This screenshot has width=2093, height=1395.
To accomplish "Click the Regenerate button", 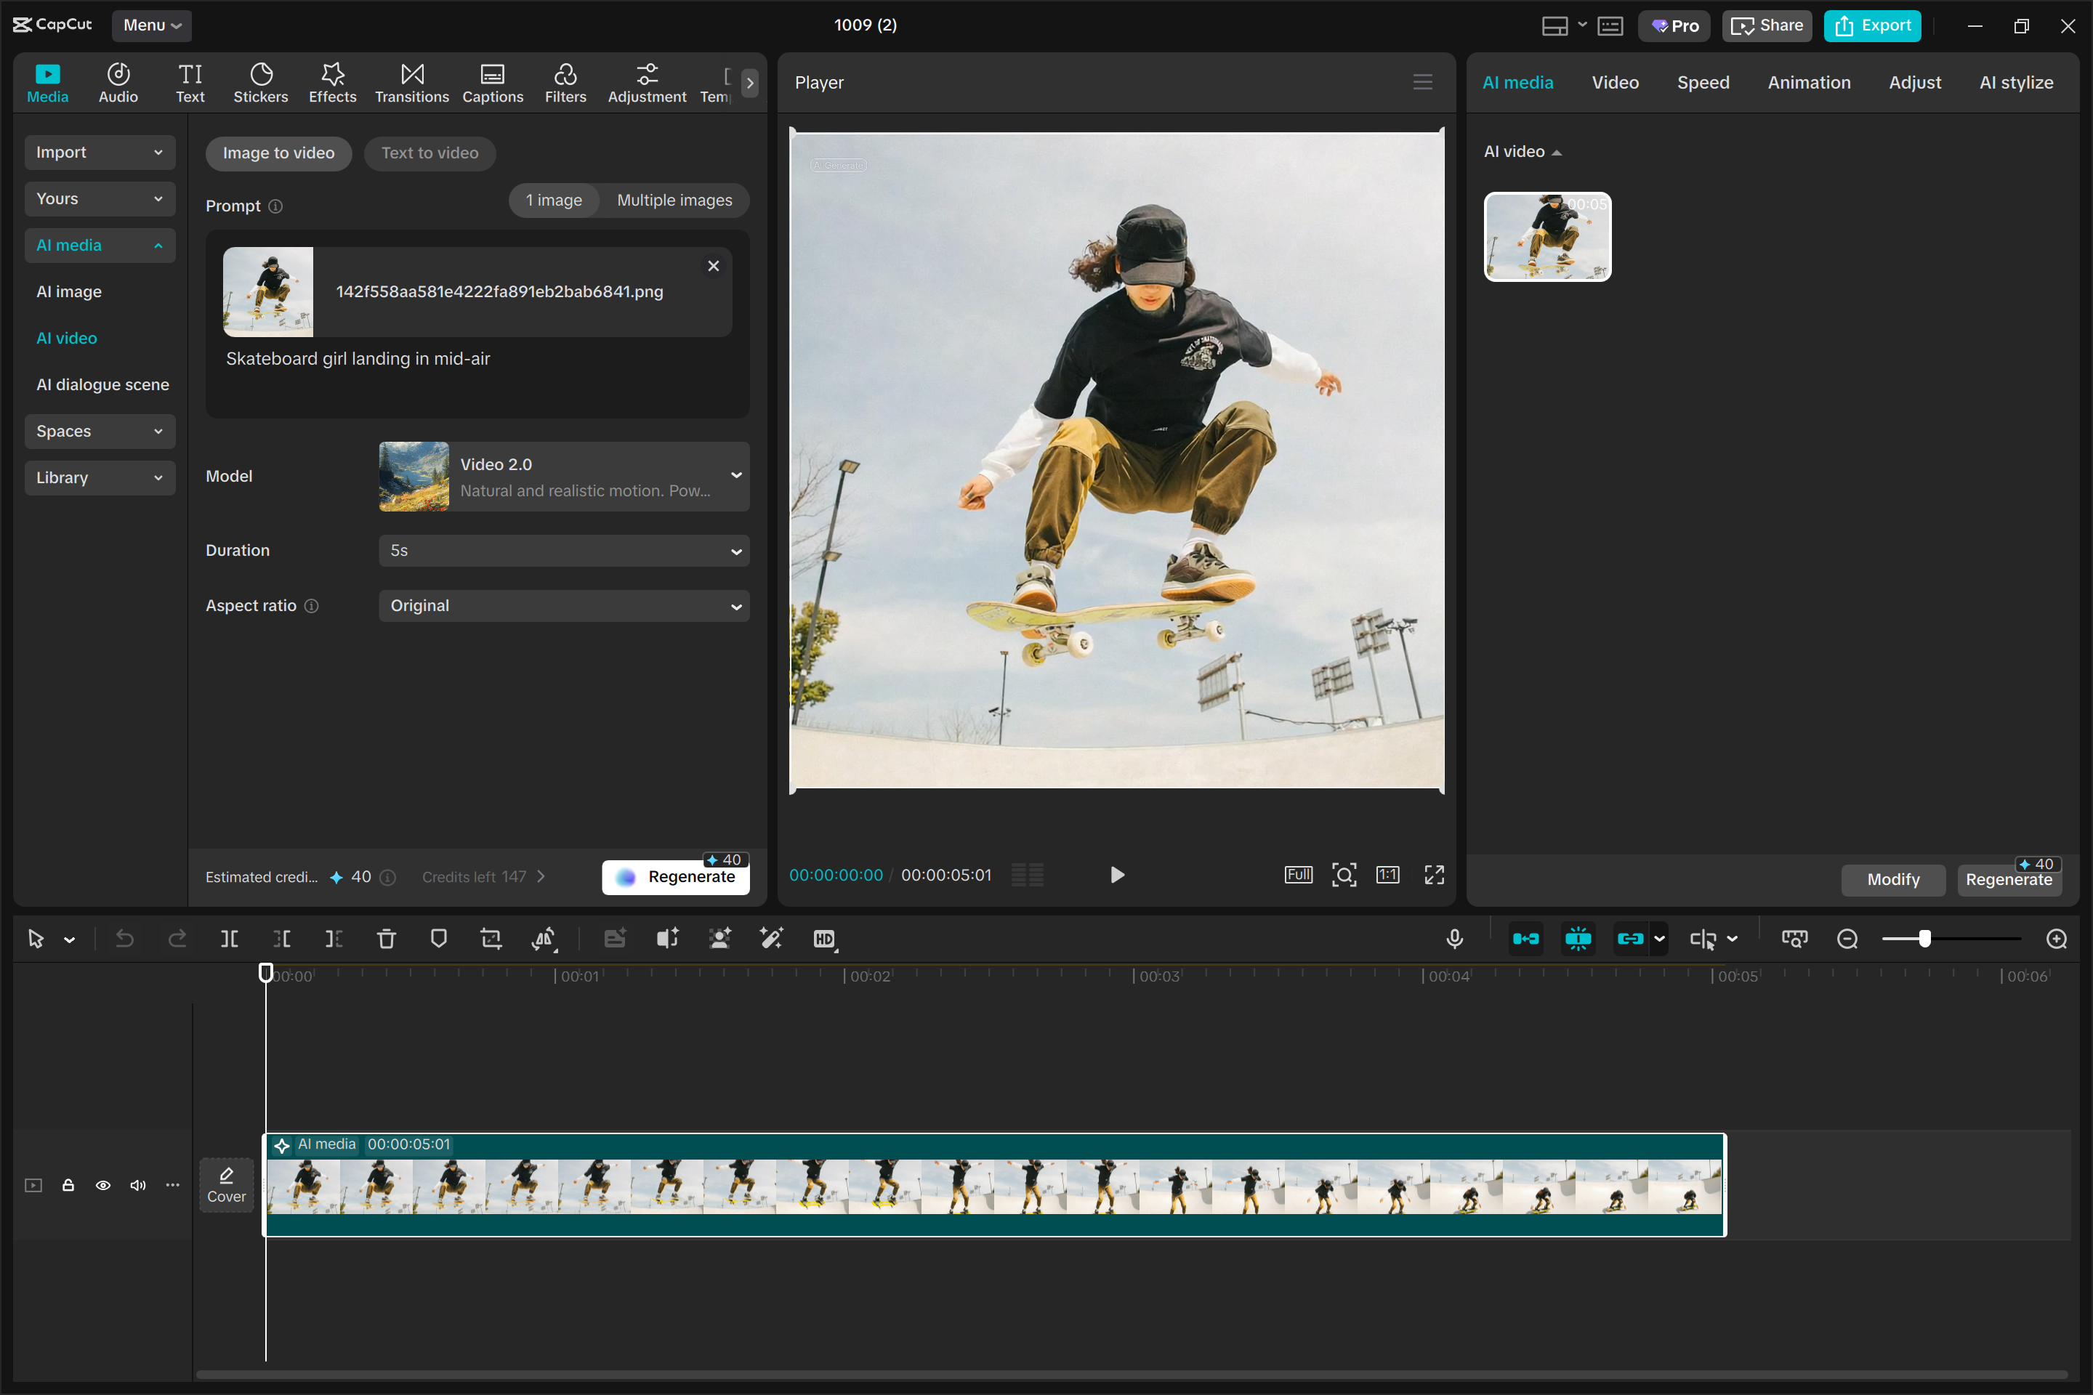I will pyautogui.click(x=675, y=876).
